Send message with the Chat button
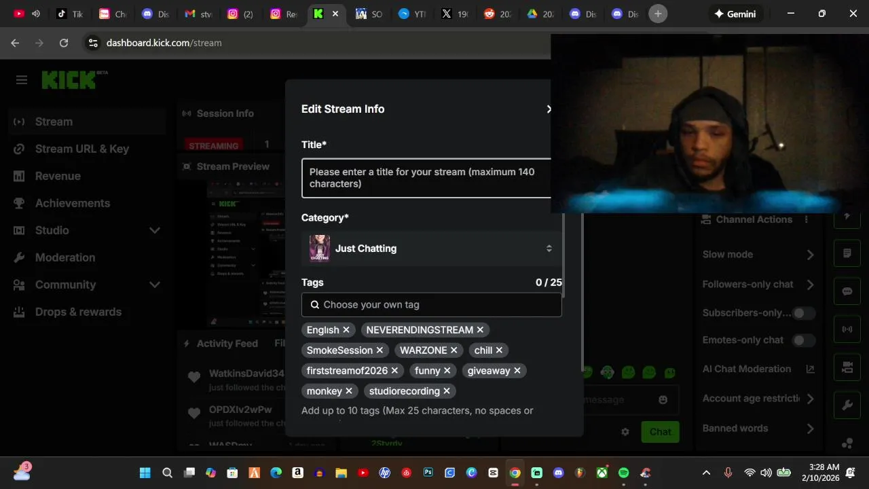The height and width of the screenshot is (489, 869). (x=660, y=431)
